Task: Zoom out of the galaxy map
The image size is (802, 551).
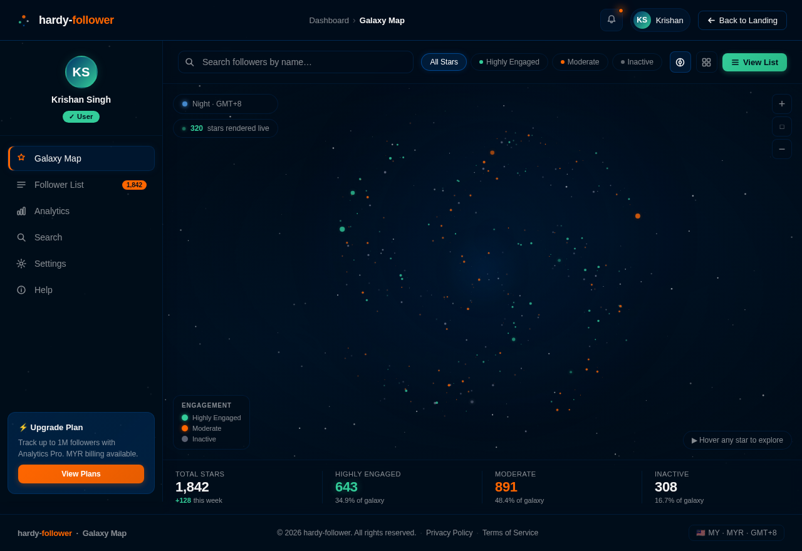Action: (781, 149)
